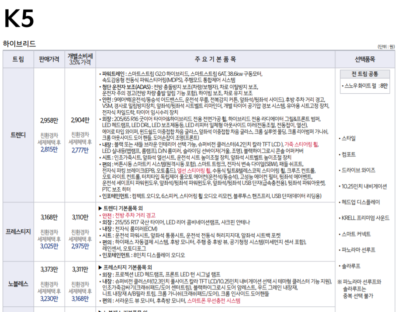The height and width of the screenshot is (312, 398).
Task: Click the 10.25인치 내비게이션 option
Action: pyautogui.click(x=363, y=186)
